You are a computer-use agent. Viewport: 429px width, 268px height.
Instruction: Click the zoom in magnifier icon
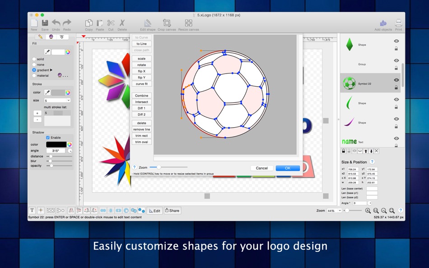(368, 211)
